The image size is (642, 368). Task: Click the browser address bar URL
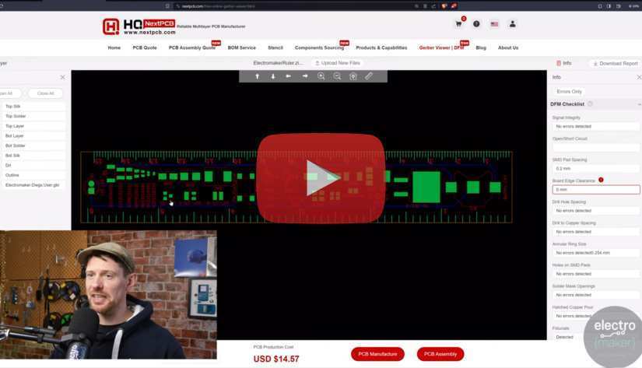click(218, 6)
